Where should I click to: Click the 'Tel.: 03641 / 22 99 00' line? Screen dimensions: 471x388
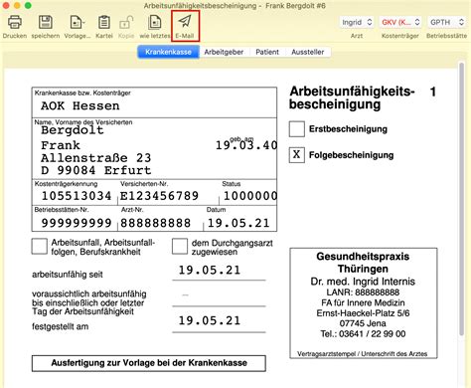click(x=363, y=334)
